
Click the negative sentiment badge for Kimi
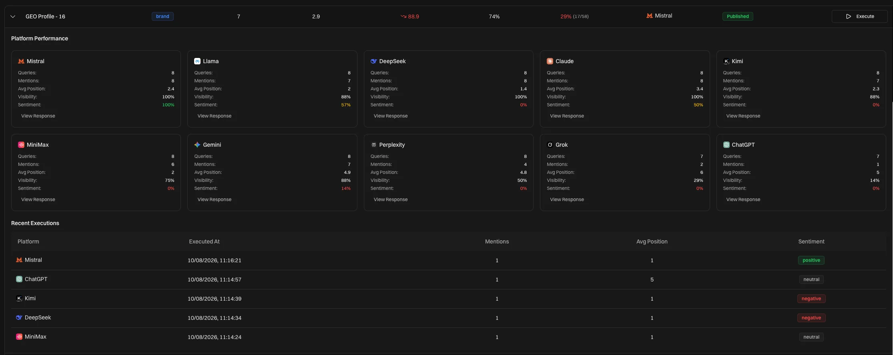(811, 299)
